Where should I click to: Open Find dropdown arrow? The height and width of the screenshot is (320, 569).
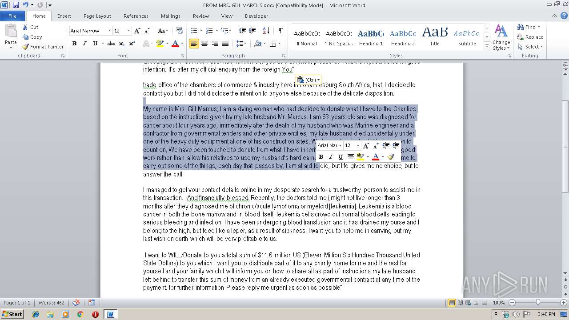point(539,27)
